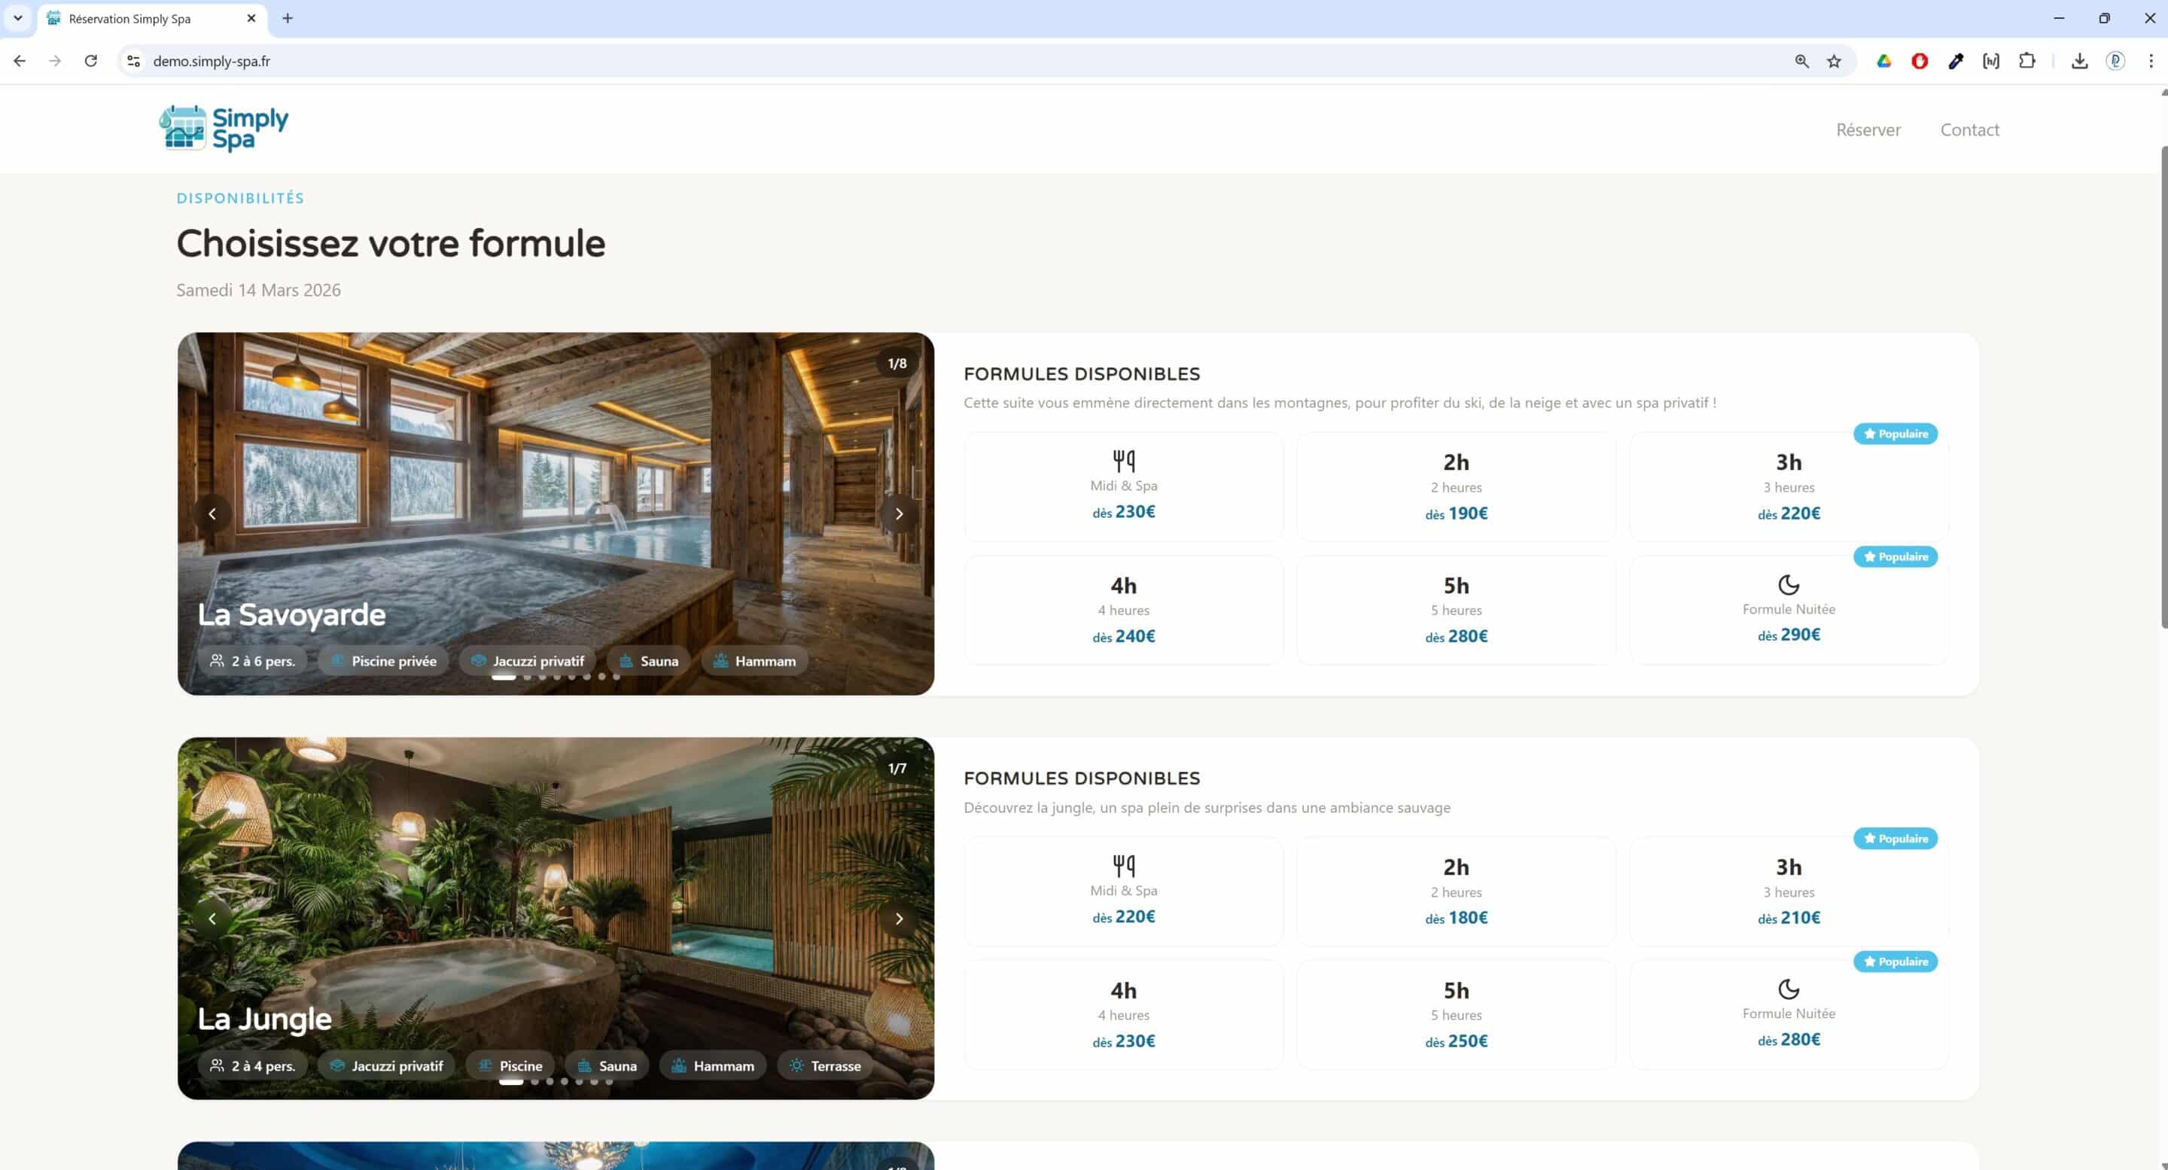The height and width of the screenshot is (1170, 2168).
Task: Show next photo of La Jungle
Action: (899, 919)
